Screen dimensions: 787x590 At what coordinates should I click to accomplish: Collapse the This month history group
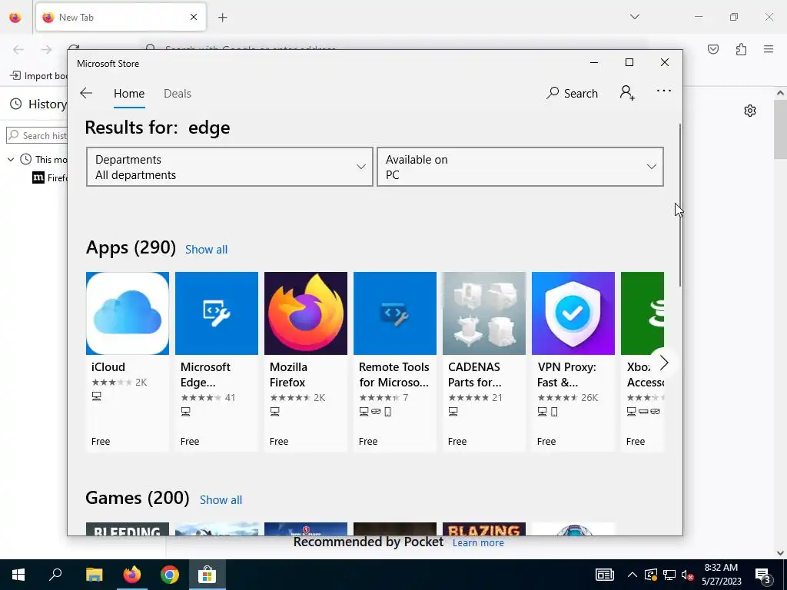[x=11, y=160]
